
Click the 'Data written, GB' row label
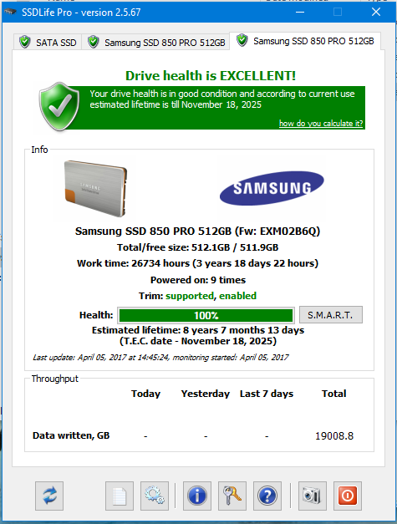tap(71, 435)
